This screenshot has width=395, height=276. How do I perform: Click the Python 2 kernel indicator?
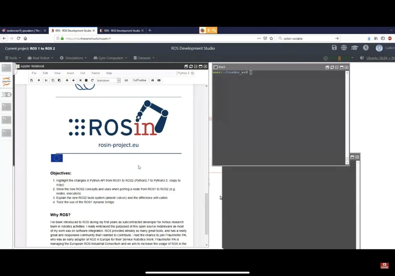tap(186, 73)
